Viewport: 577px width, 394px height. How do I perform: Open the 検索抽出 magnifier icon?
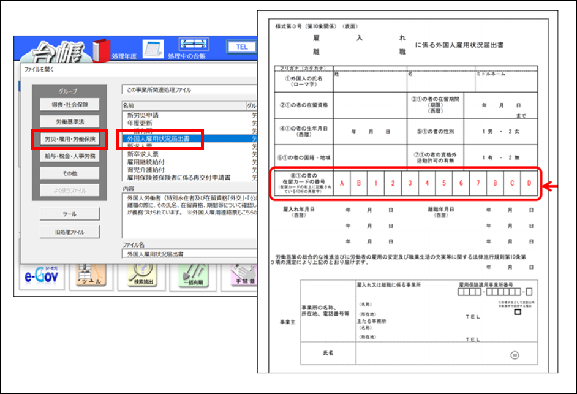point(142,276)
